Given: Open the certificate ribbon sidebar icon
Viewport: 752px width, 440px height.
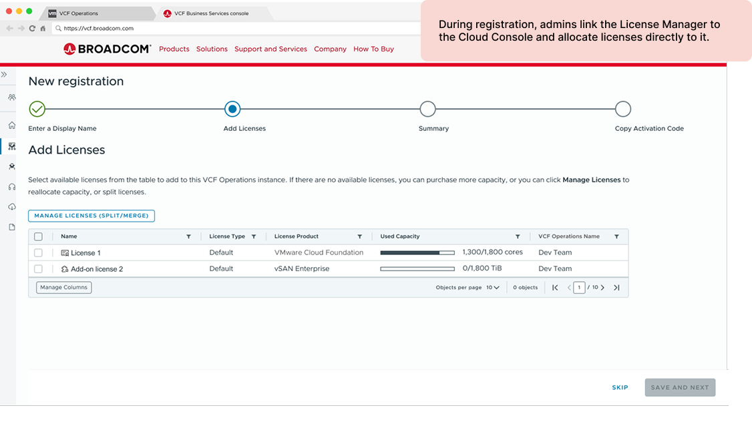Looking at the screenshot, I should pyautogui.click(x=12, y=166).
